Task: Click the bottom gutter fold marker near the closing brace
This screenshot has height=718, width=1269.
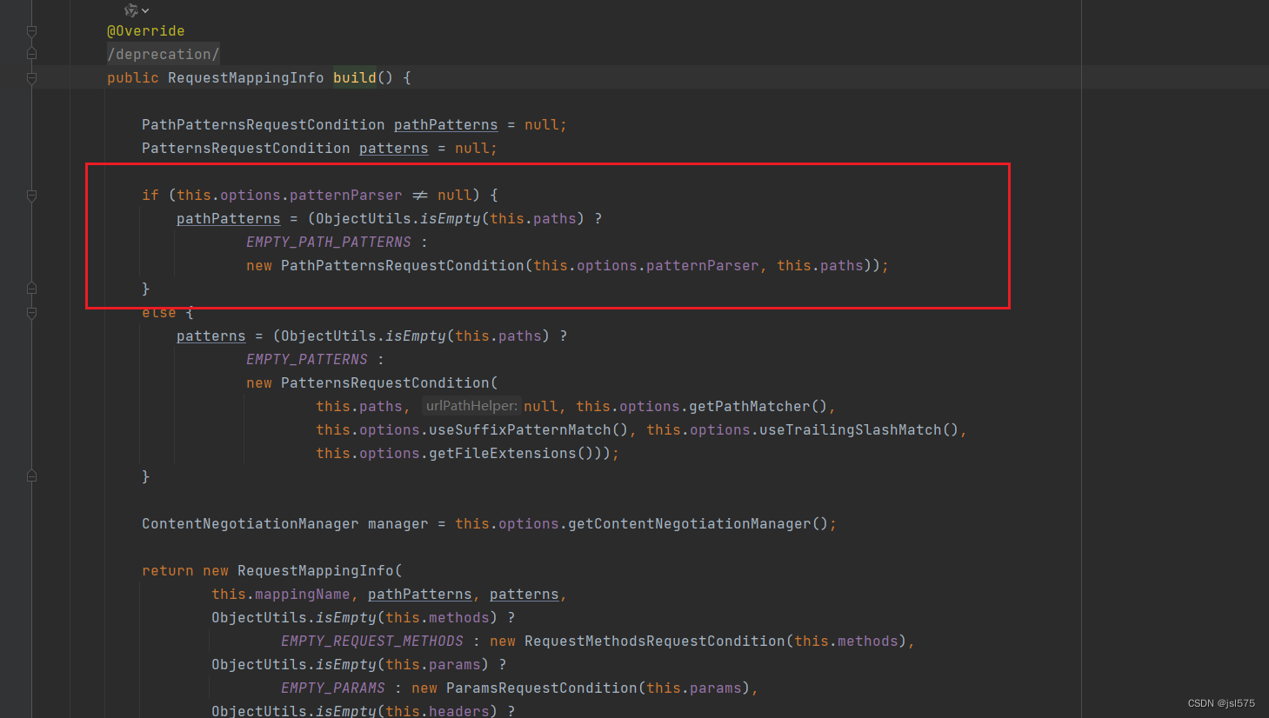Action: (x=31, y=475)
